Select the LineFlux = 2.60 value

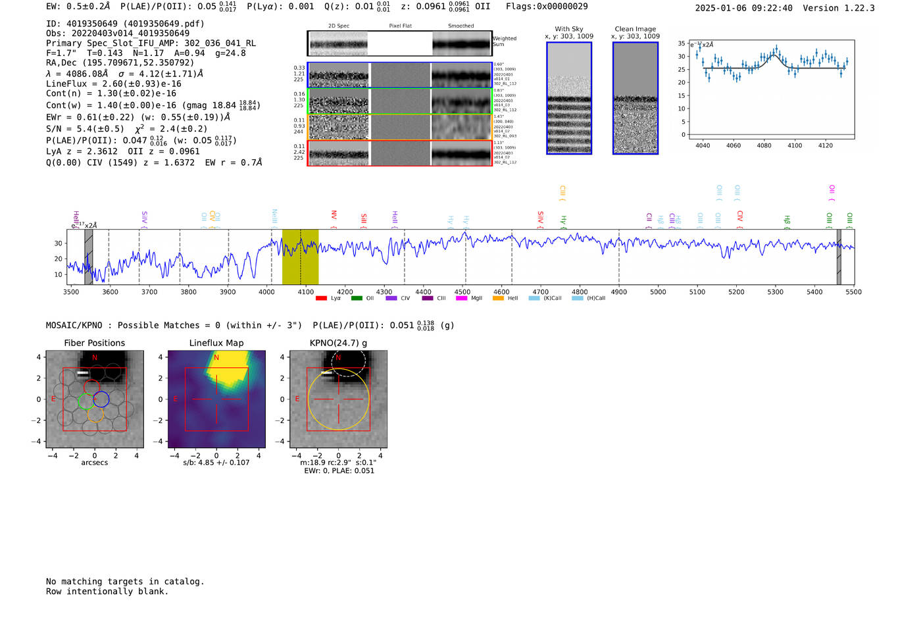pos(114,84)
